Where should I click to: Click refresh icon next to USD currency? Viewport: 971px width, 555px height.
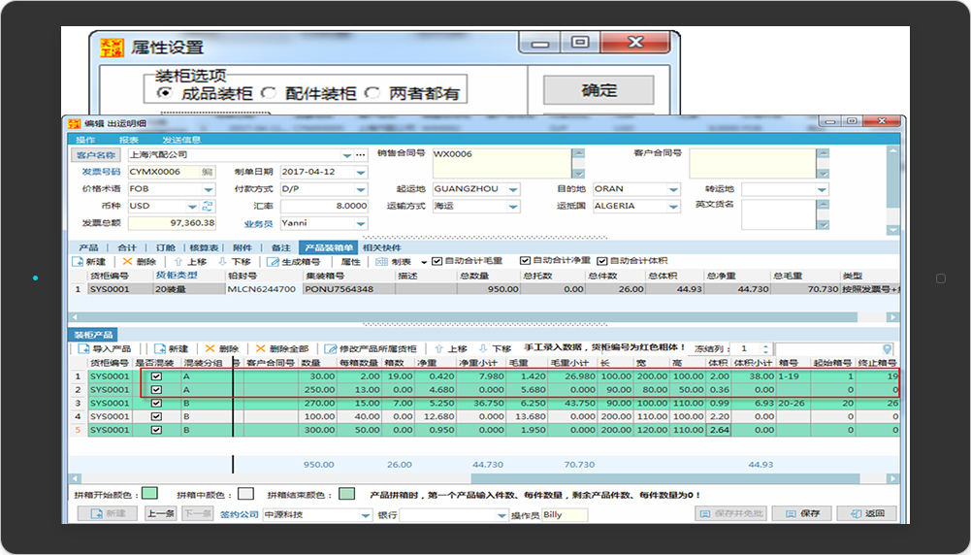[208, 206]
